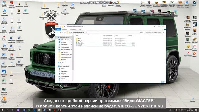Refresh the current folder view
This screenshot has height=112, width=199.
[x=142, y=32]
